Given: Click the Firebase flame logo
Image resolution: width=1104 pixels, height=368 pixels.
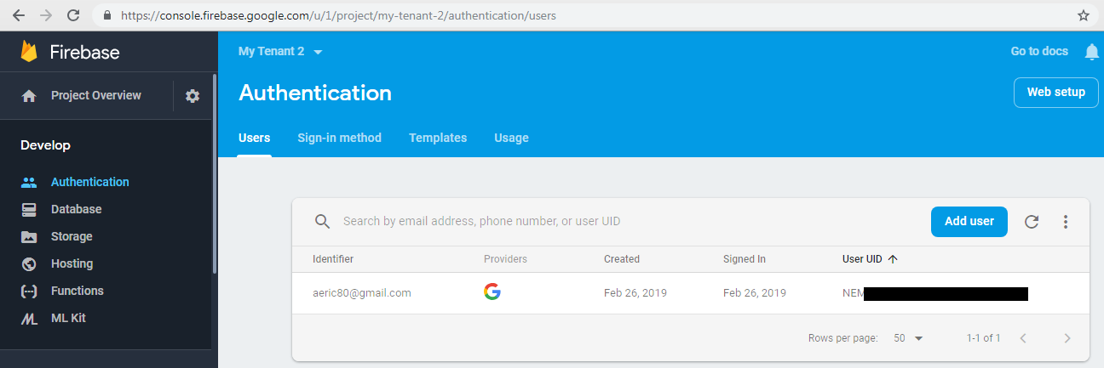Looking at the screenshot, I should coord(30,52).
